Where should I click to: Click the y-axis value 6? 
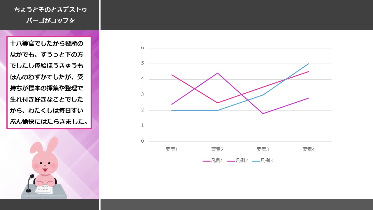(x=142, y=48)
